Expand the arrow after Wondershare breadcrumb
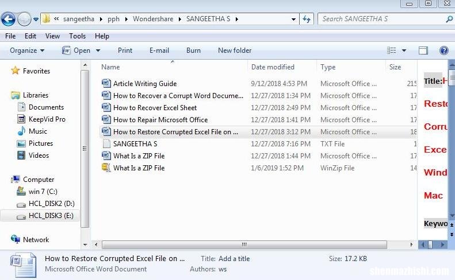Screen dimensions: 455x280 click(180, 19)
